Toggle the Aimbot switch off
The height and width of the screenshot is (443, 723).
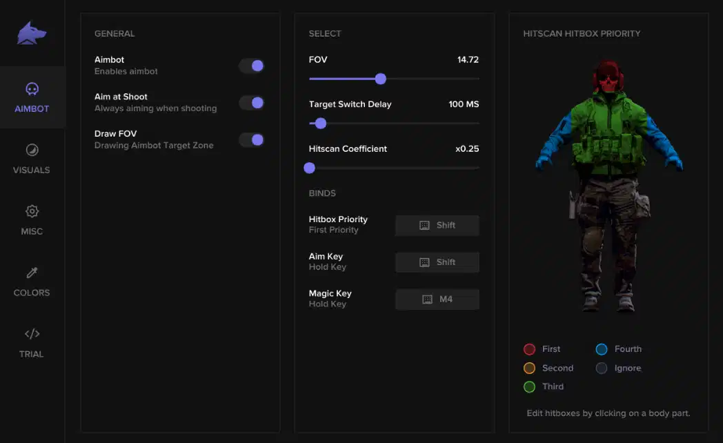click(x=251, y=66)
